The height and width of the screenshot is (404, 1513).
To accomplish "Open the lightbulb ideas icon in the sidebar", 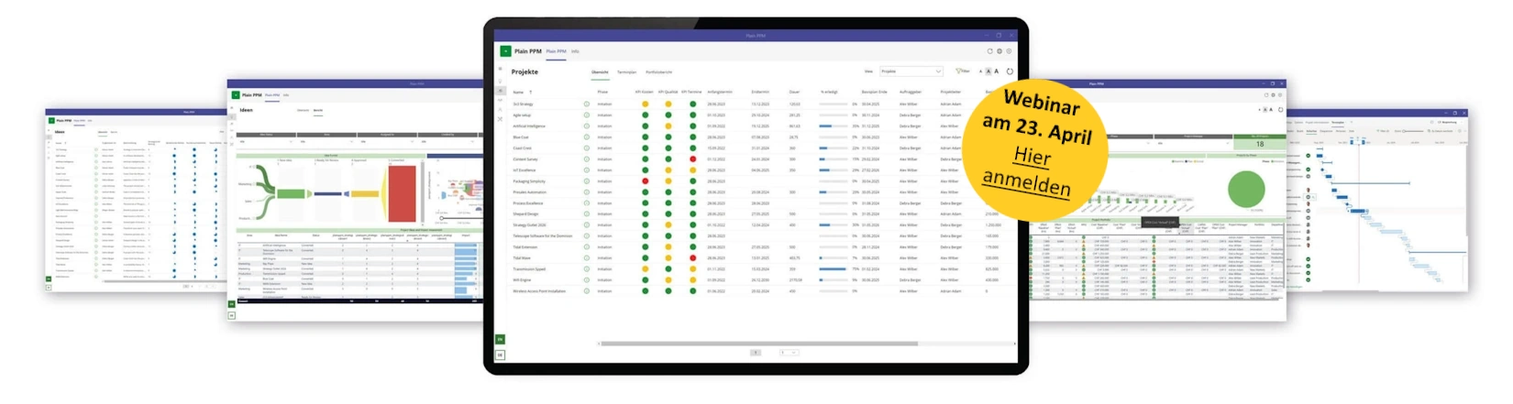I will pyautogui.click(x=501, y=81).
